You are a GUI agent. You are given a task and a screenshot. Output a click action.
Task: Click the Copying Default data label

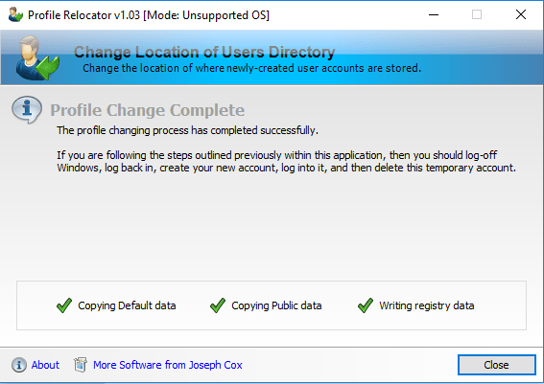[x=127, y=305]
